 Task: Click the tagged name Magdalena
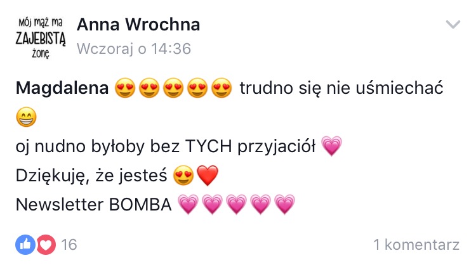62,88
